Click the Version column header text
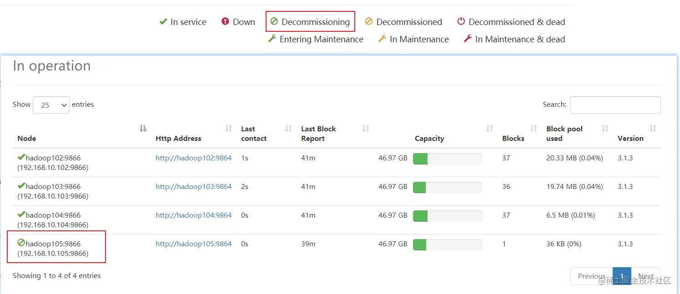 coord(630,139)
